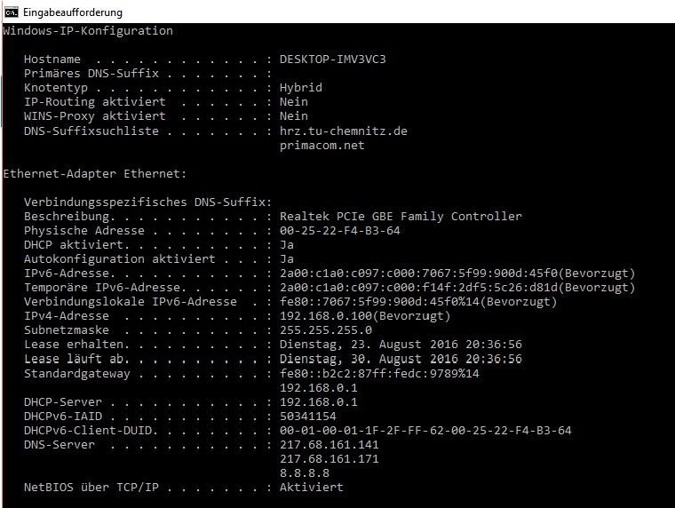This screenshot has width=675, height=508.
Task: Click the hrz.tu-chemnitz.de DNS suffix entry
Action: [344, 131]
